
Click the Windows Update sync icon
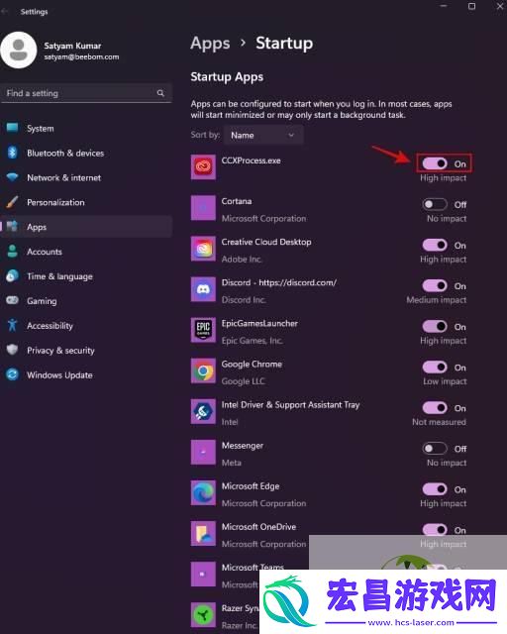pyautogui.click(x=12, y=374)
